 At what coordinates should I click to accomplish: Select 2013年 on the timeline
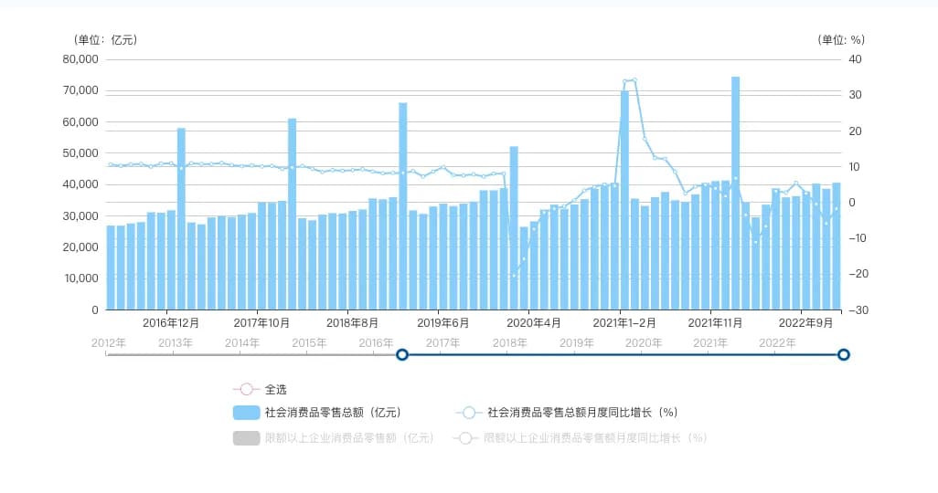(176, 343)
